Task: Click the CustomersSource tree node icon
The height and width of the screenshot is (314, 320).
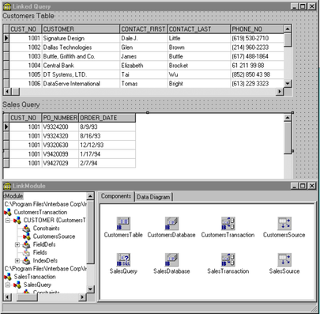Action: point(27,236)
